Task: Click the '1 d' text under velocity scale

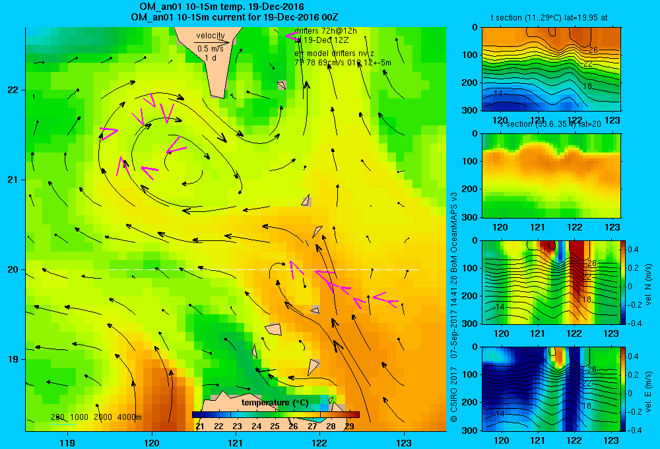Action: (x=211, y=57)
